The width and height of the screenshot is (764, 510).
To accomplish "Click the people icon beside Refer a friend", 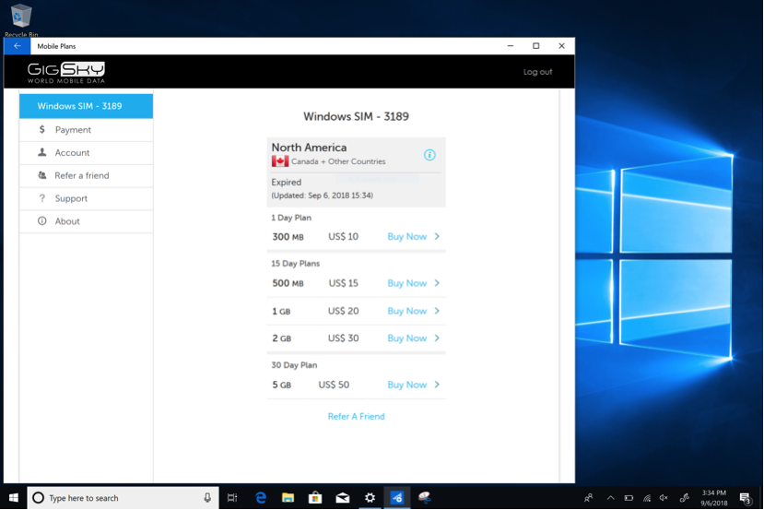I will tap(42, 175).
